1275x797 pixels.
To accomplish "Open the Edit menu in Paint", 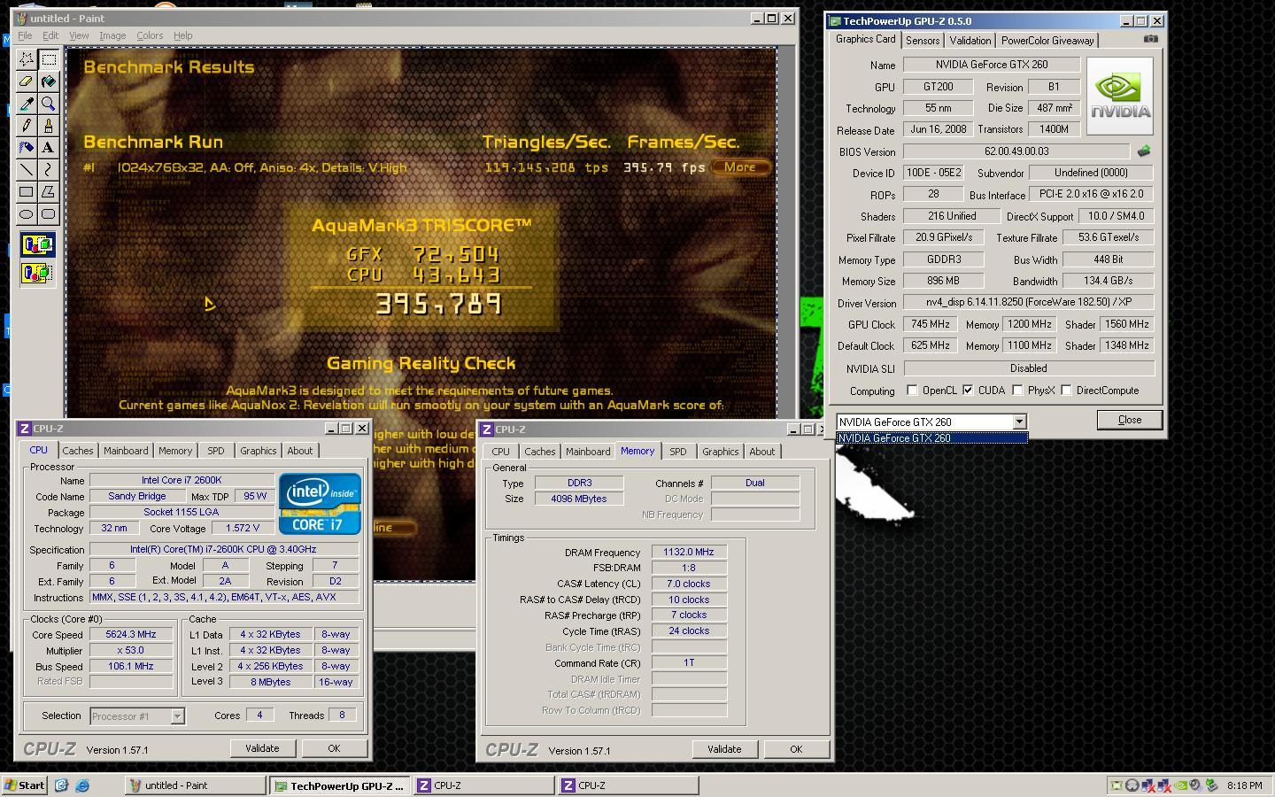I will (x=50, y=35).
